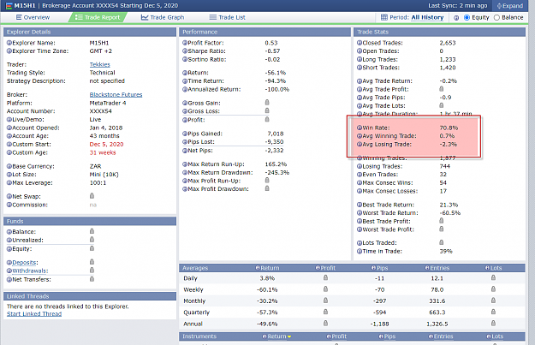
Task: Select the Trade Report tab
Action: point(98,17)
